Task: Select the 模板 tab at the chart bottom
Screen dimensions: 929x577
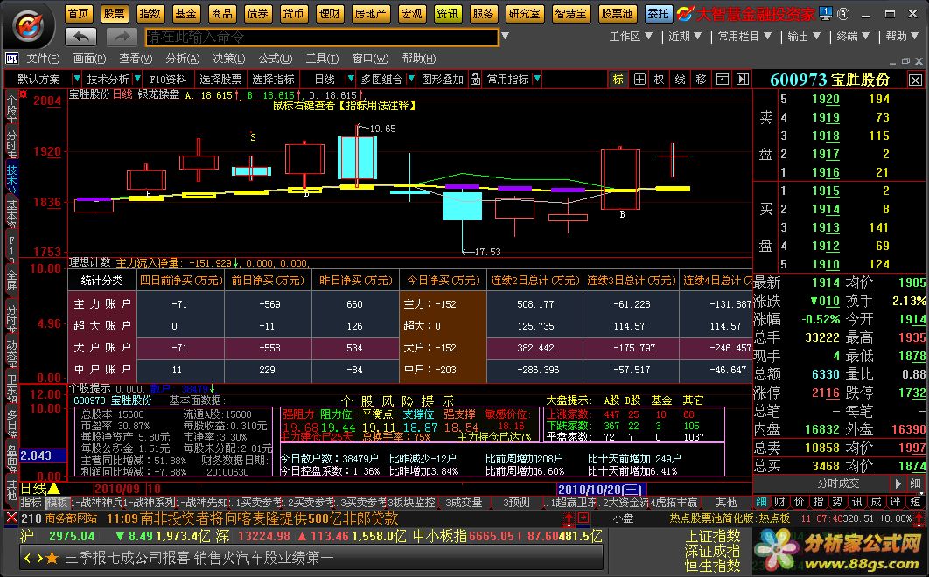Action: [x=57, y=503]
